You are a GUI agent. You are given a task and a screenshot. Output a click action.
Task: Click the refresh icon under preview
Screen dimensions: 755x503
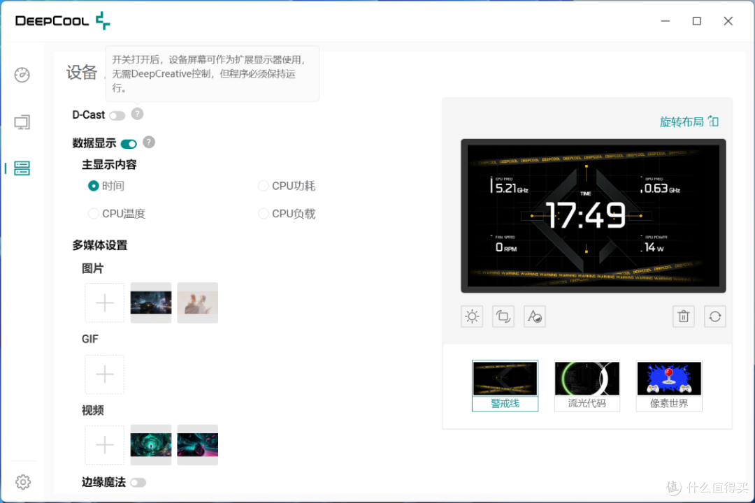(x=715, y=316)
